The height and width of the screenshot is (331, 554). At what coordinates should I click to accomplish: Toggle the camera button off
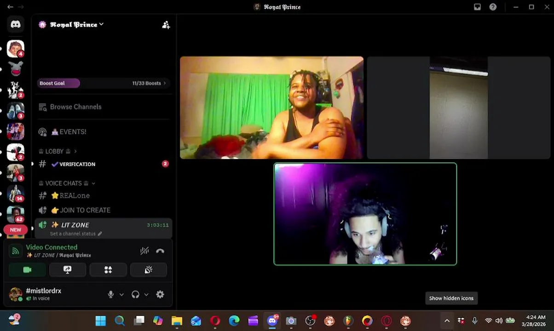27,270
